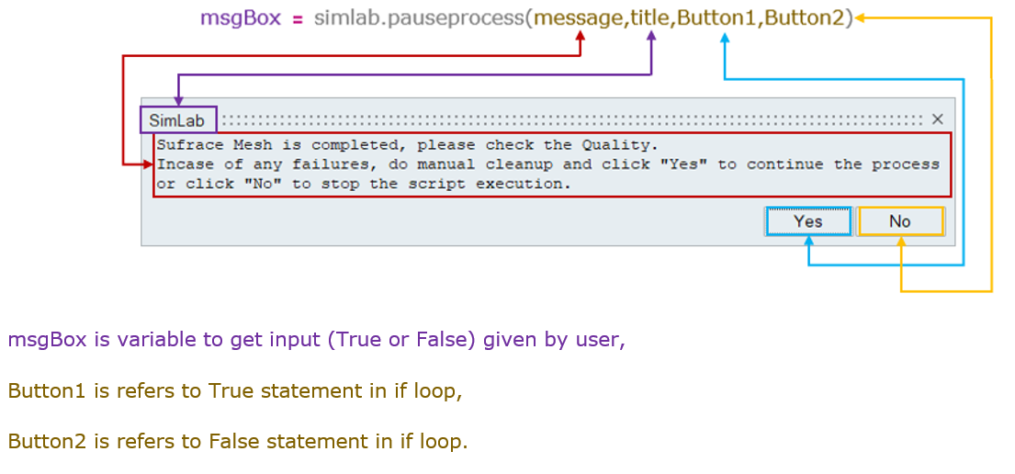This screenshot has width=1015, height=474.
Task: Click the 'Incase of any failures' message line
Action: coord(547,164)
